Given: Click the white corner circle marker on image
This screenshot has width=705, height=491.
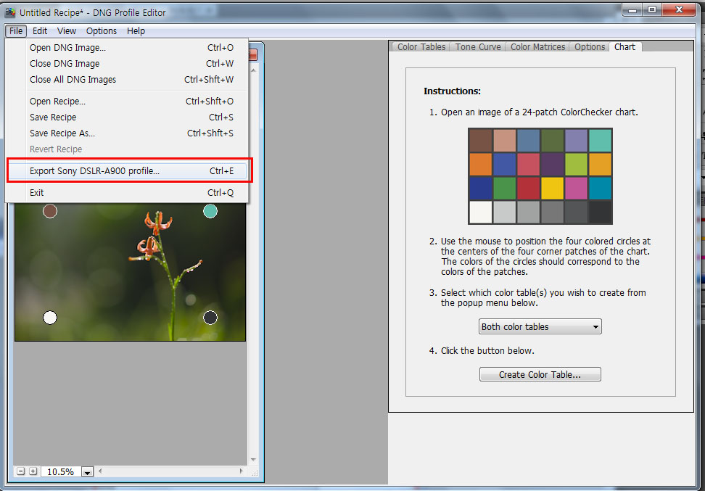Looking at the screenshot, I should (x=50, y=318).
